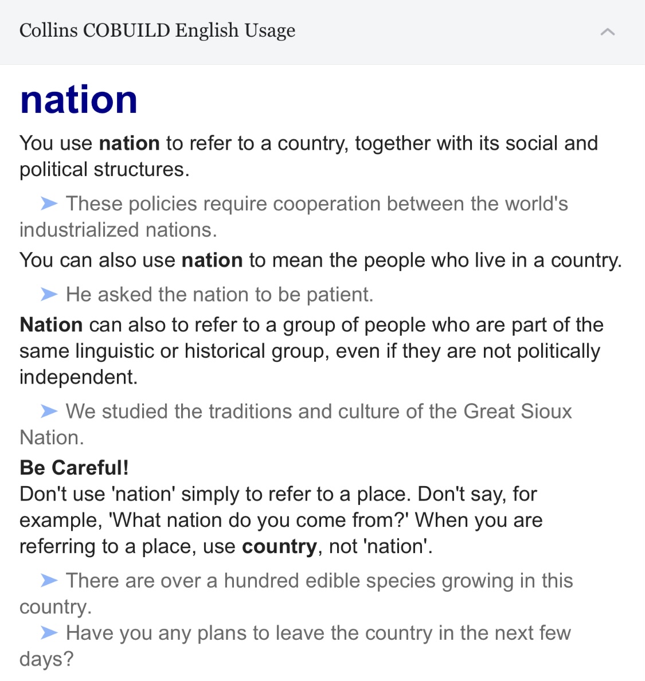The image size is (645, 681).
Task: Click example about leaving the country in few days
Action: 295,646
